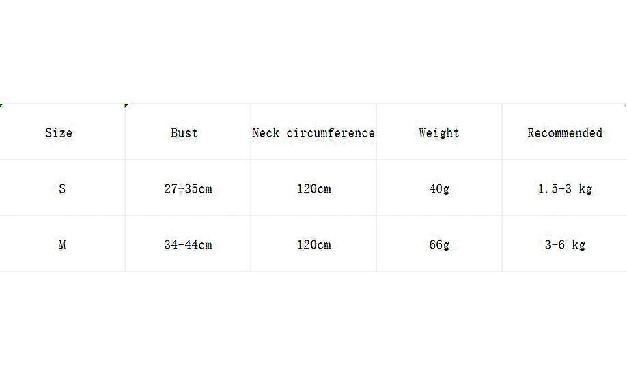Select the 40g weight cell
Screen dimensions: 627x381
click(x=439, y=188)
